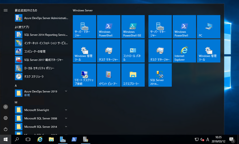Image resolution: width=239 pixels, height=144 pixels.
Task: Open Windows PowerShell tile next to PC tile
Action: point(184,27)
